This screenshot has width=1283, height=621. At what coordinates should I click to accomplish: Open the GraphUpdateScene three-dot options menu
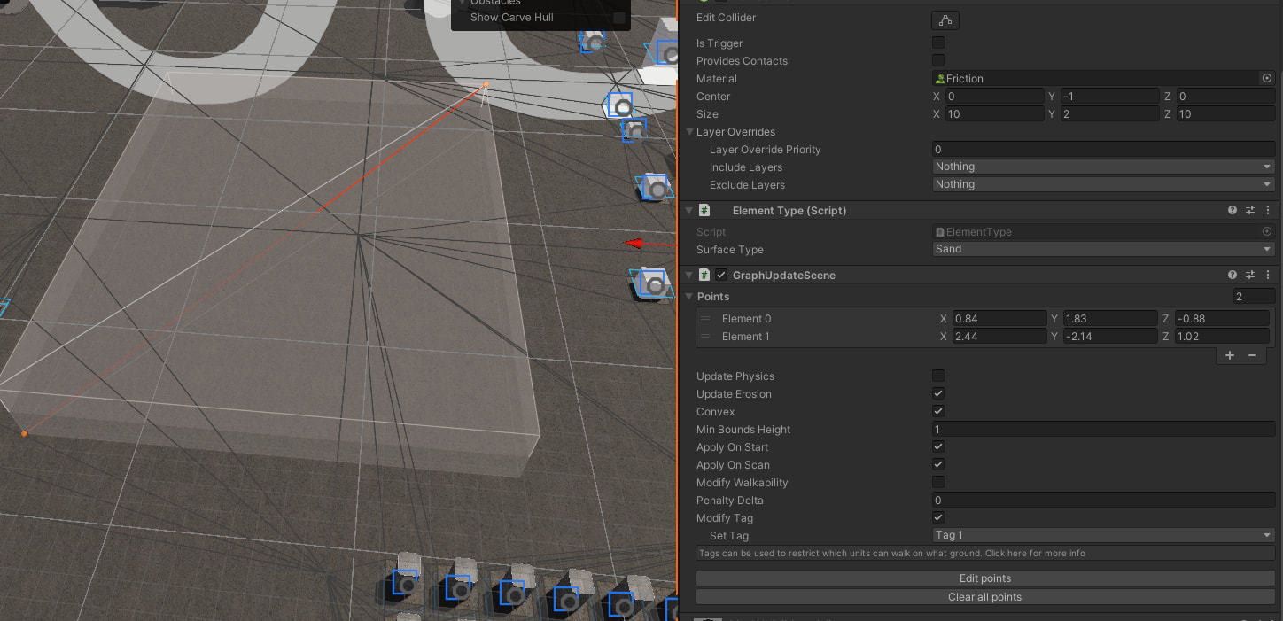pos(1268,276)
